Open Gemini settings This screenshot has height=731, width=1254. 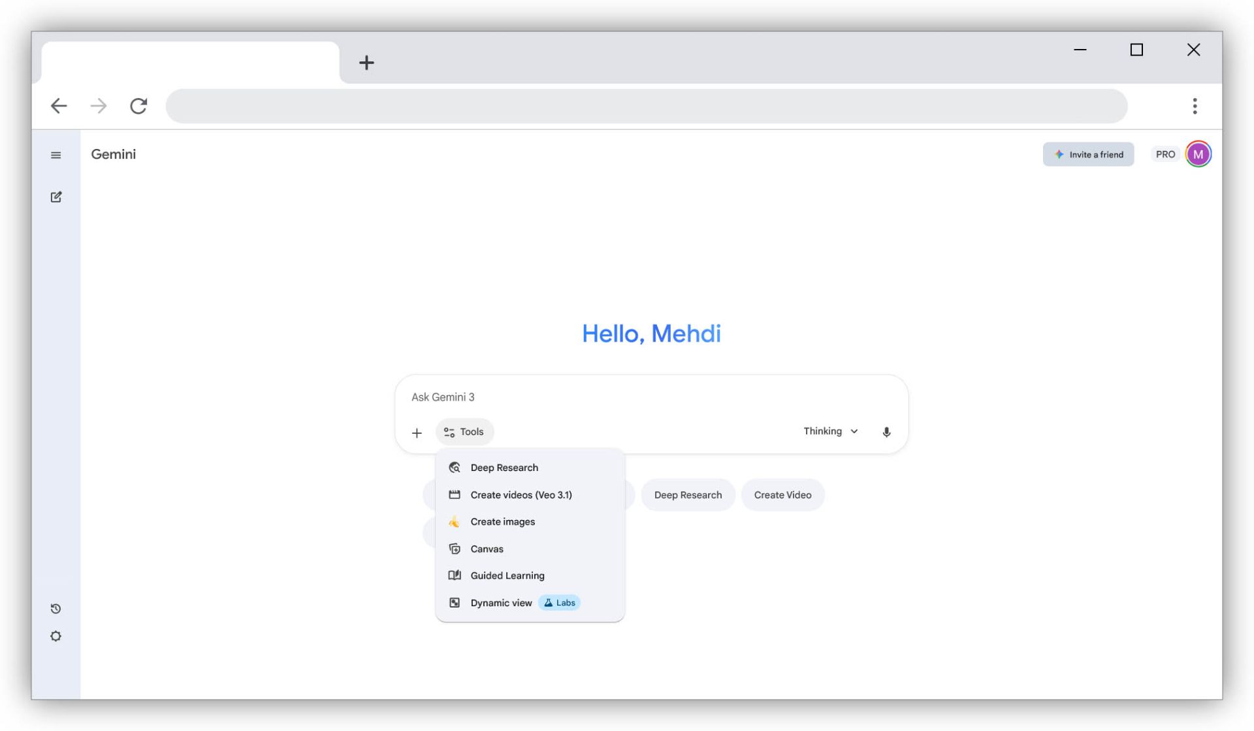56,636
